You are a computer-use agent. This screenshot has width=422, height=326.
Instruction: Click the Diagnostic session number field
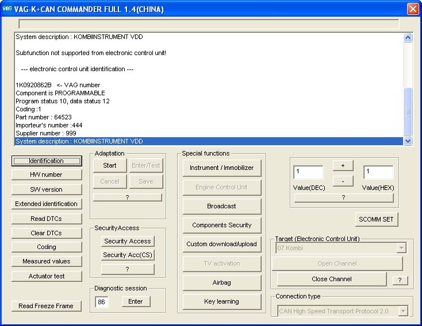101,302
